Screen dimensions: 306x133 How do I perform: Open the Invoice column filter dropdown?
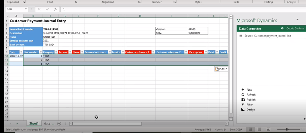(123, 52)
